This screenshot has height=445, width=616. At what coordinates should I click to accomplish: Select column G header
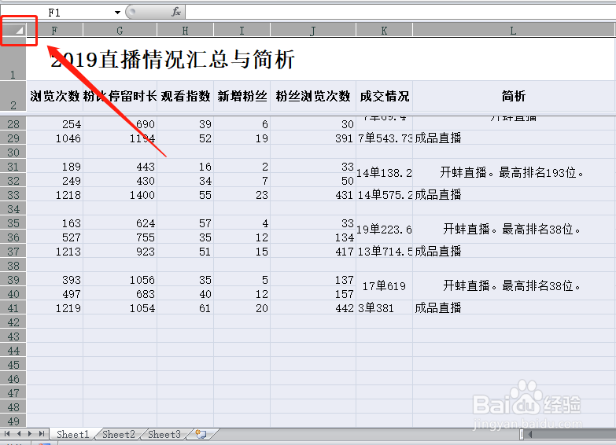(120, 30)
